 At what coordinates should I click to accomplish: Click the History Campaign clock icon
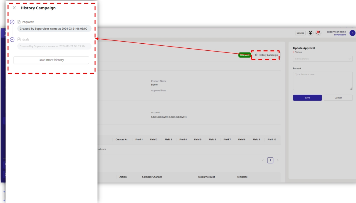[256, 55]
